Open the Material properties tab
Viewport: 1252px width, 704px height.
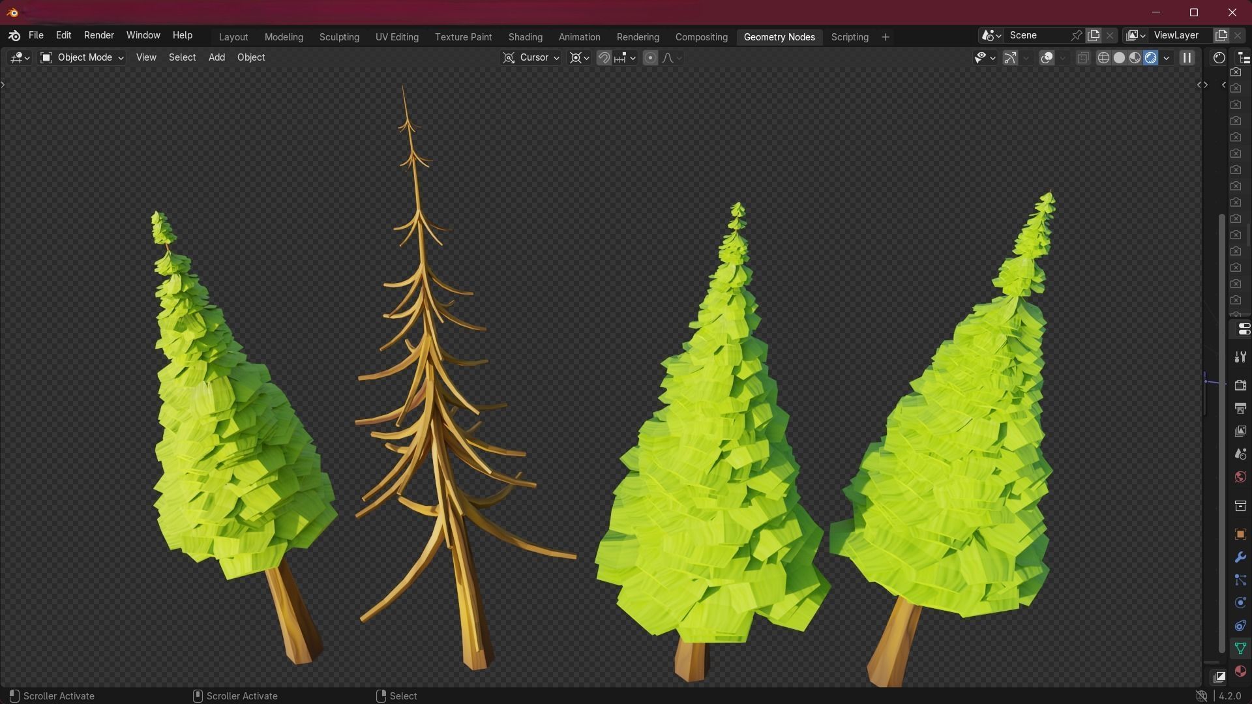pos(1240,671)
